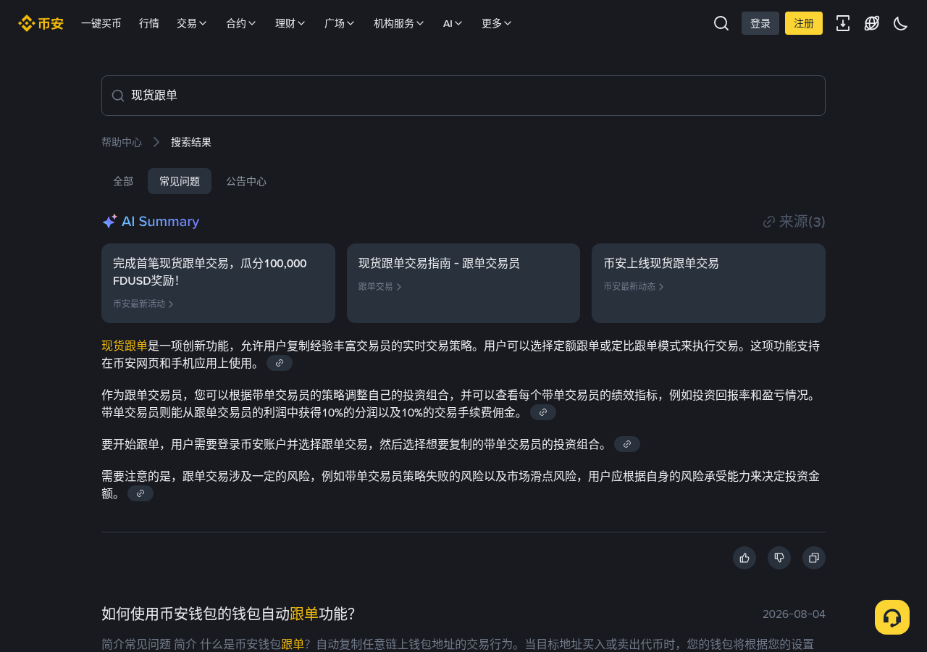Viewport: 927px width, 652px height.
Task: Open the search magnifier icon in header
Action: coord(721,23)
